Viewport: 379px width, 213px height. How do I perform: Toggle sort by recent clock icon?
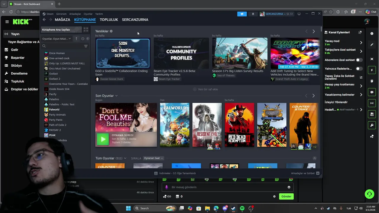[x=83, y=39]
